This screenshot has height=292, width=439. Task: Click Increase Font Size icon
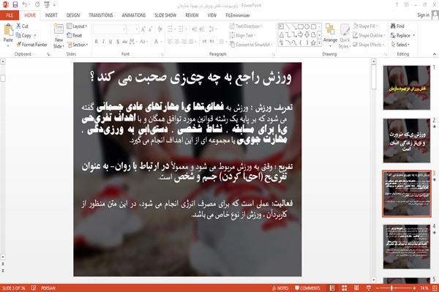pyautogui.click(x=143, y=29)
